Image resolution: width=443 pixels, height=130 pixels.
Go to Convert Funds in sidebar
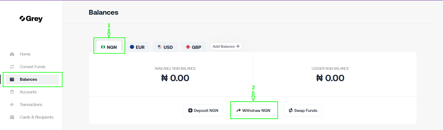(32, 67)
